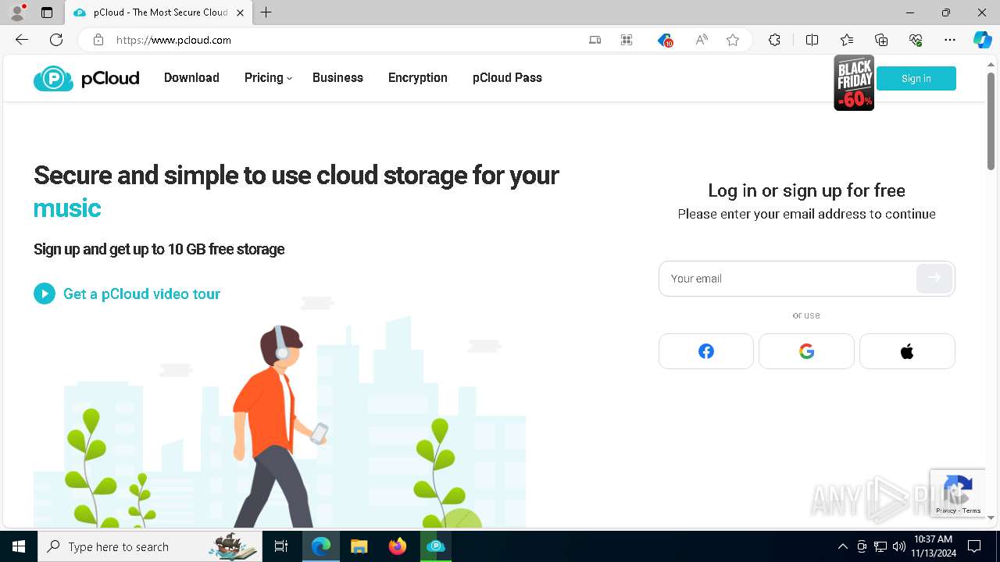Image resolution: width=1000 pixels, height=562 pixels.
Task: Submit email with the arrow button
Action: point(934,278)
